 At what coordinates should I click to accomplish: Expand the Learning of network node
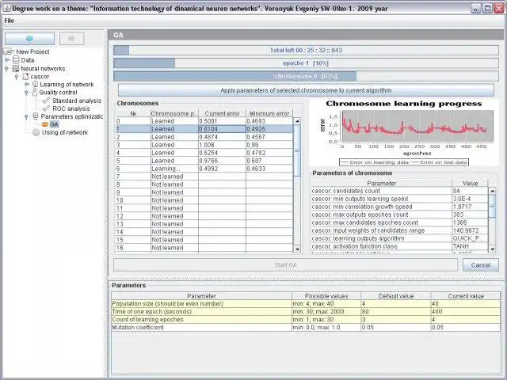[x=27, y=85]
